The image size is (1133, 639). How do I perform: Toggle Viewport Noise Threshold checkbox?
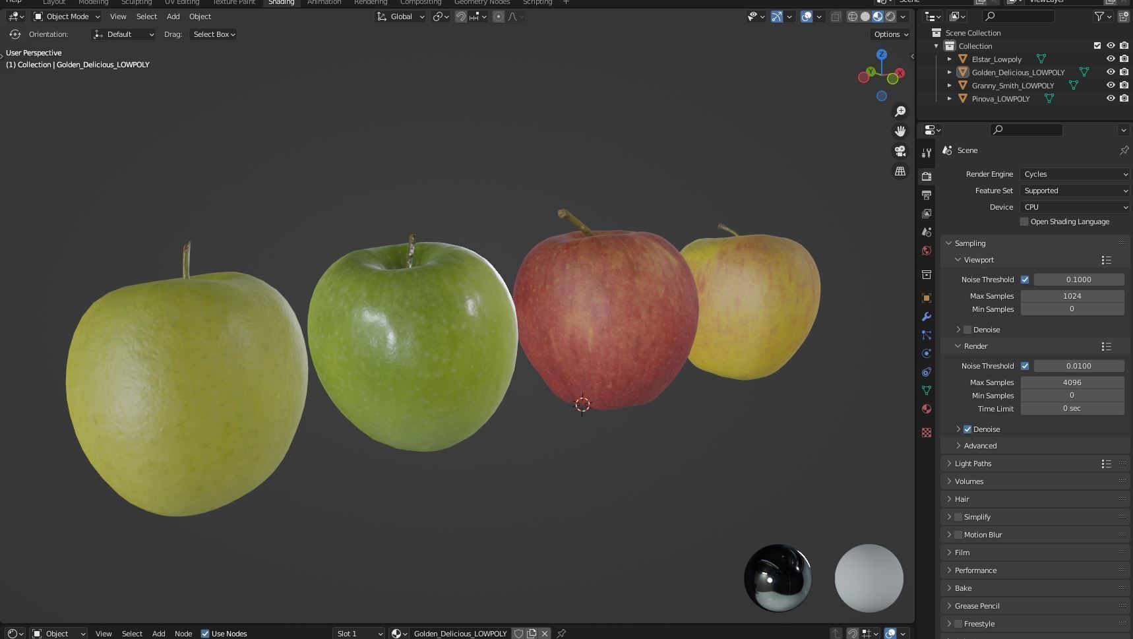pyautogui.click(x=1025, y=280)
